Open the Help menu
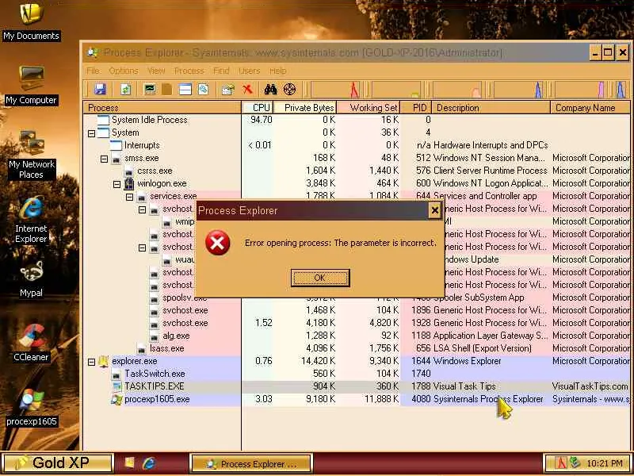The width and height of the screenshot is (634, 476). pyautogui.click(x=278, y=71)
